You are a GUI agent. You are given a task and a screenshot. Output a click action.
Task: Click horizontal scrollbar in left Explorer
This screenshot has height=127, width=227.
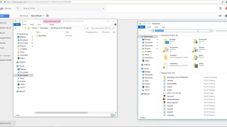[62, 113]
